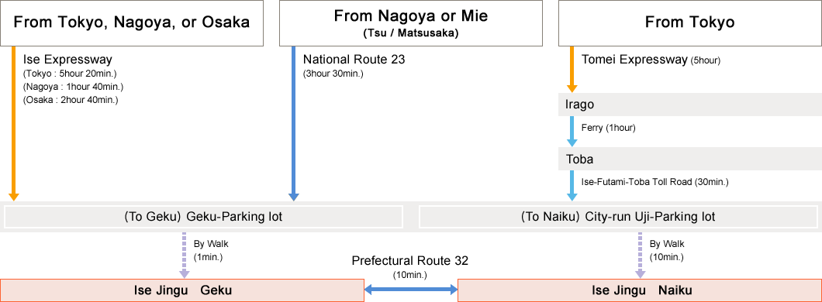
Task: Click the Ise Expressway label
Action: click(x=67, y=60)
